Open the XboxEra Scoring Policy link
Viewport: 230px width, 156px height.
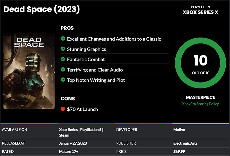(200, 104)
